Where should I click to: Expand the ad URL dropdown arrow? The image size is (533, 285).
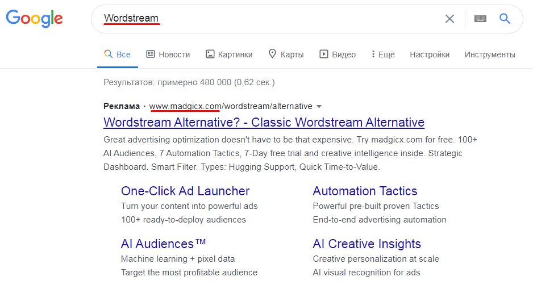[319, 107]
